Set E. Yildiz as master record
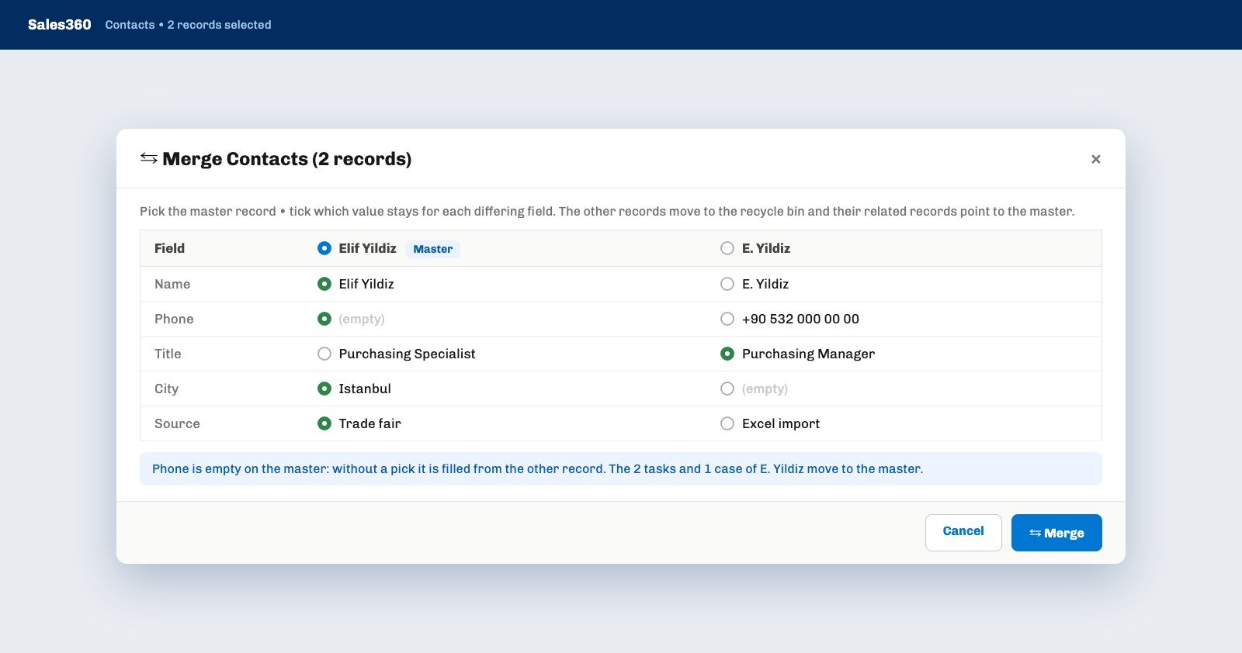This screenshot has height=653, width=1242. click(x=727, y=248)
